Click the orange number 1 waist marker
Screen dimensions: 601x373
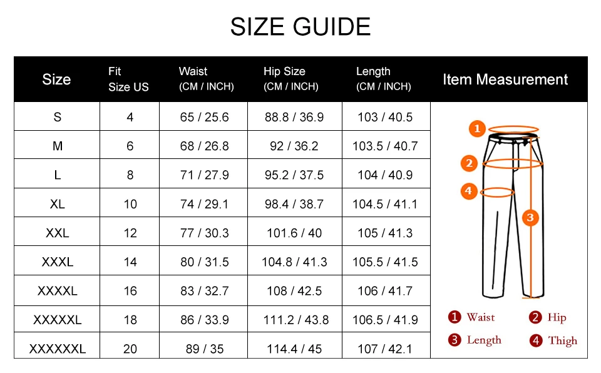[477, 128]
